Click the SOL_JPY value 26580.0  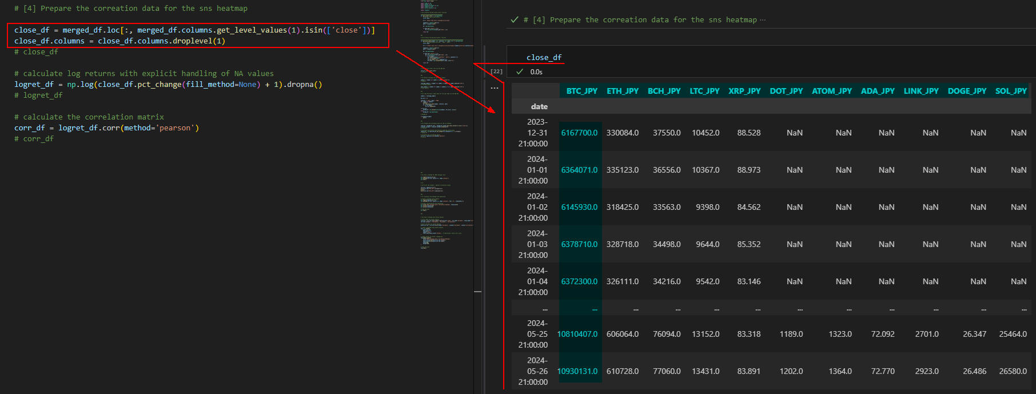(1013, 371)
